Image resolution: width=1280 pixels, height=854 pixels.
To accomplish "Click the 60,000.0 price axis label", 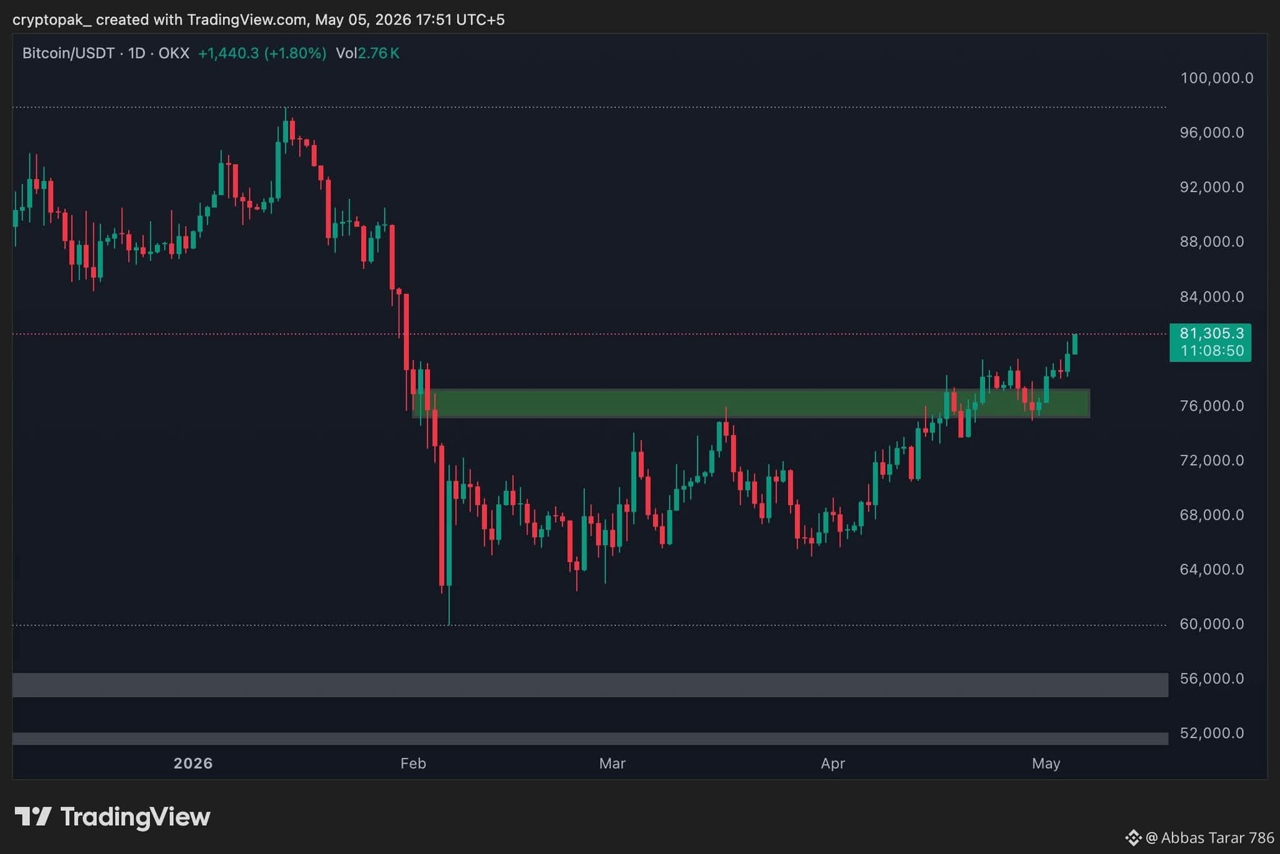I will pyautogui.click(x=1211, y=624).
